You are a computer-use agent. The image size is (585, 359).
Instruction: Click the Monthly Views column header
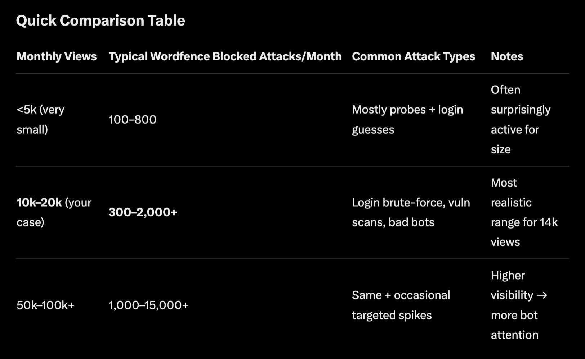[x=57, y=56]
